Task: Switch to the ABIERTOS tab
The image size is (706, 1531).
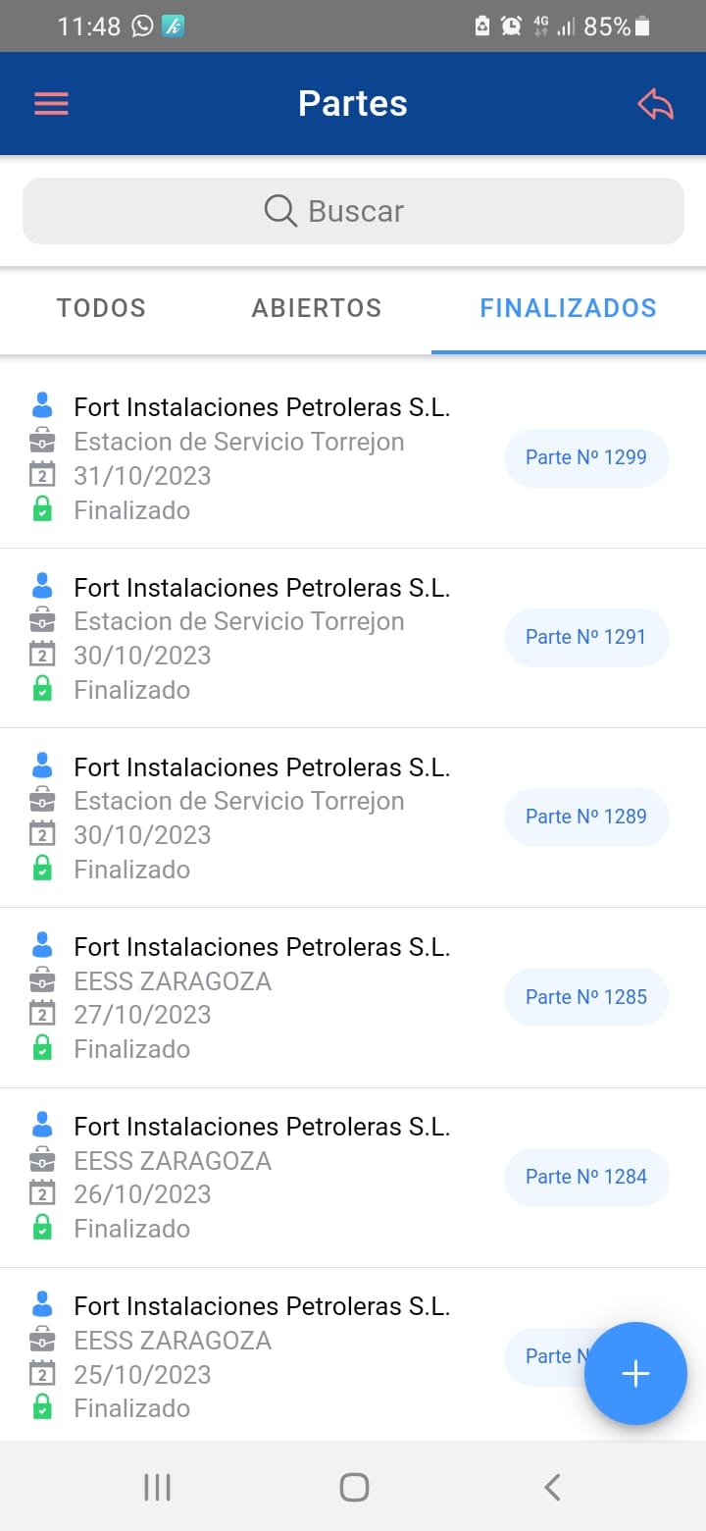Action: [316, 308]
